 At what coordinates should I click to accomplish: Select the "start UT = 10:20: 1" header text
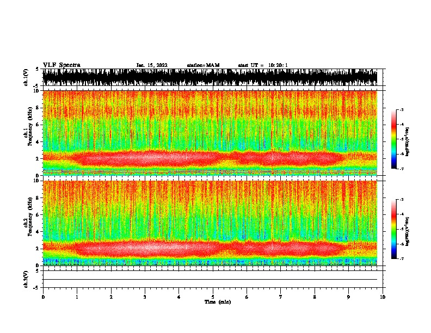click(263, 65)
